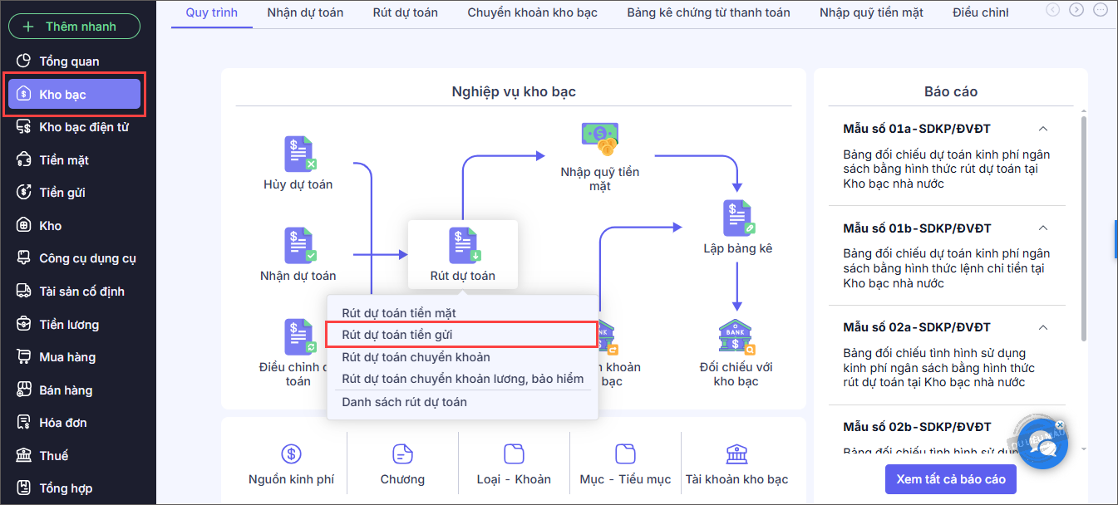Click the report panel vertical scrollbar
This screenshot has height=505, width=1118.
[1082, 228]
